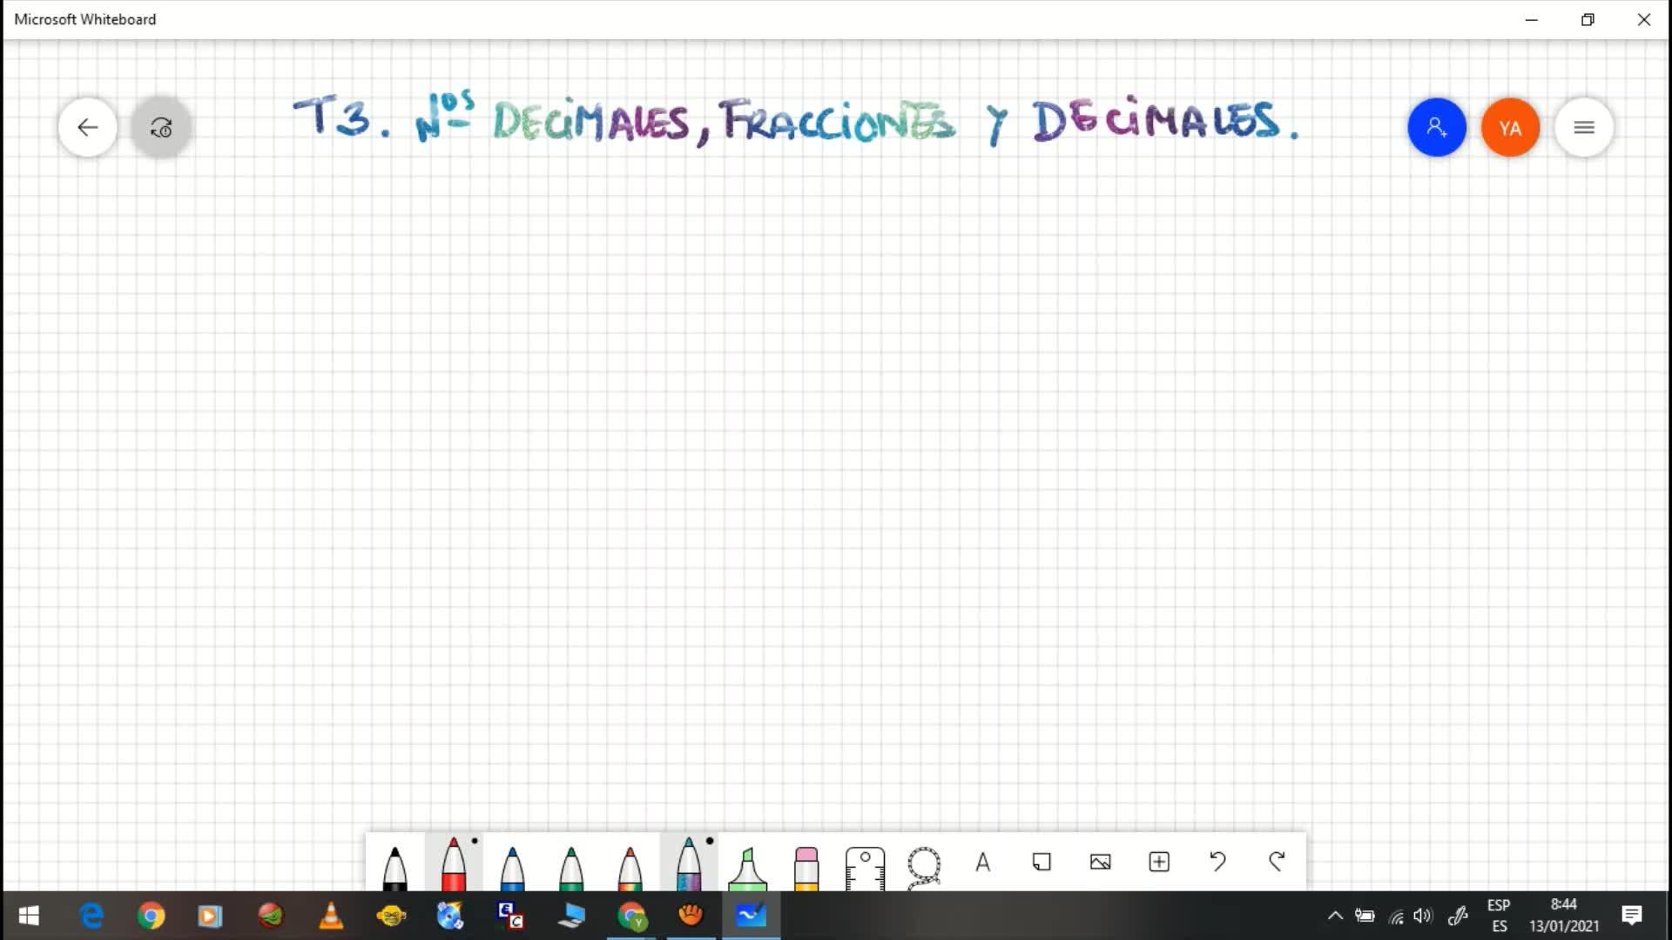Expand the insert plus menu

click(1159, 863)
